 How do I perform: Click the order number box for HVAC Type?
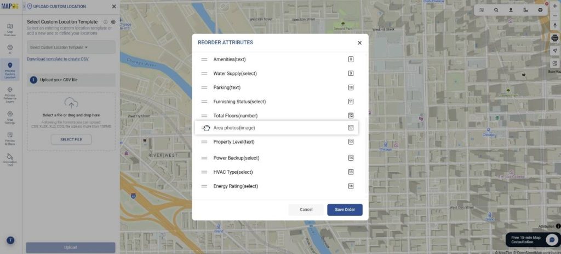pos(351,172)
